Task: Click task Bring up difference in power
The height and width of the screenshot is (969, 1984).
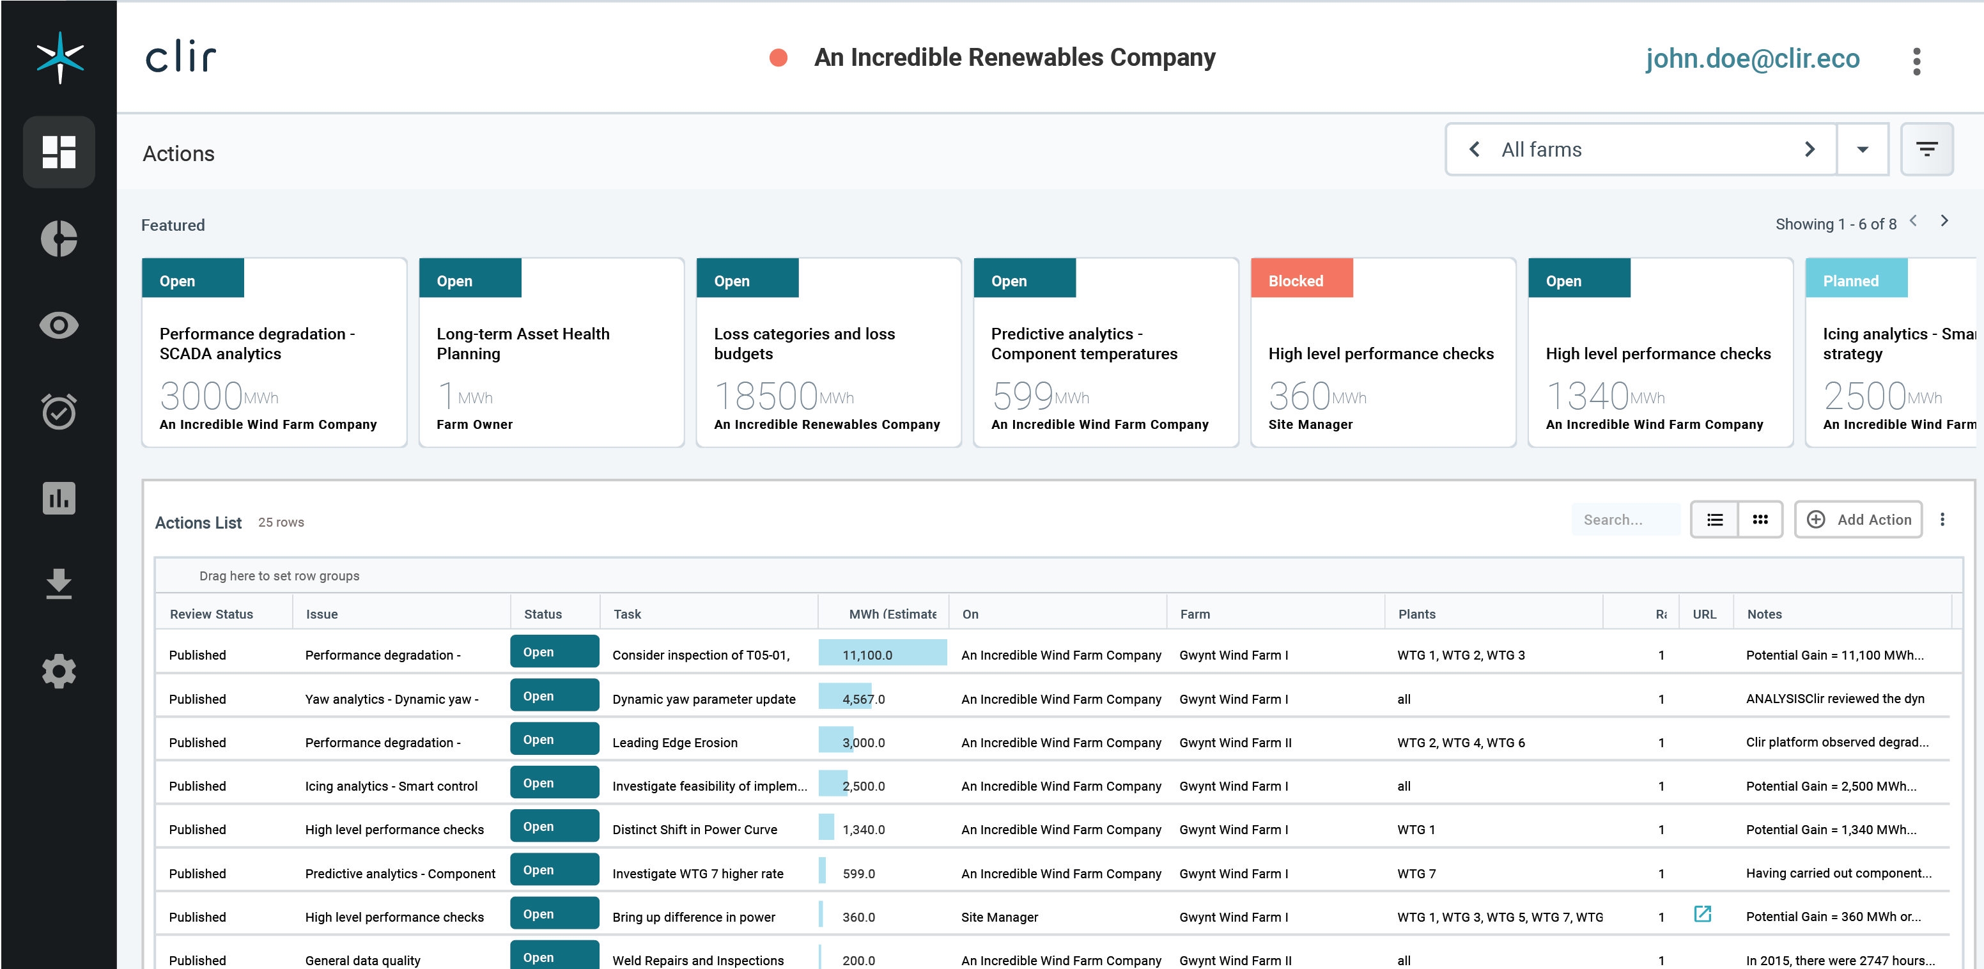Action: 694,917
